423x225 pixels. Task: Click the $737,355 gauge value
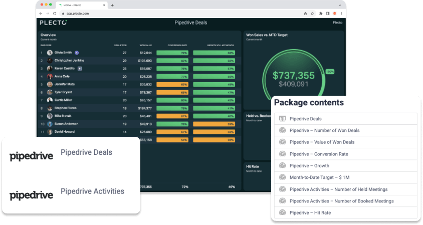pos(294,76)
